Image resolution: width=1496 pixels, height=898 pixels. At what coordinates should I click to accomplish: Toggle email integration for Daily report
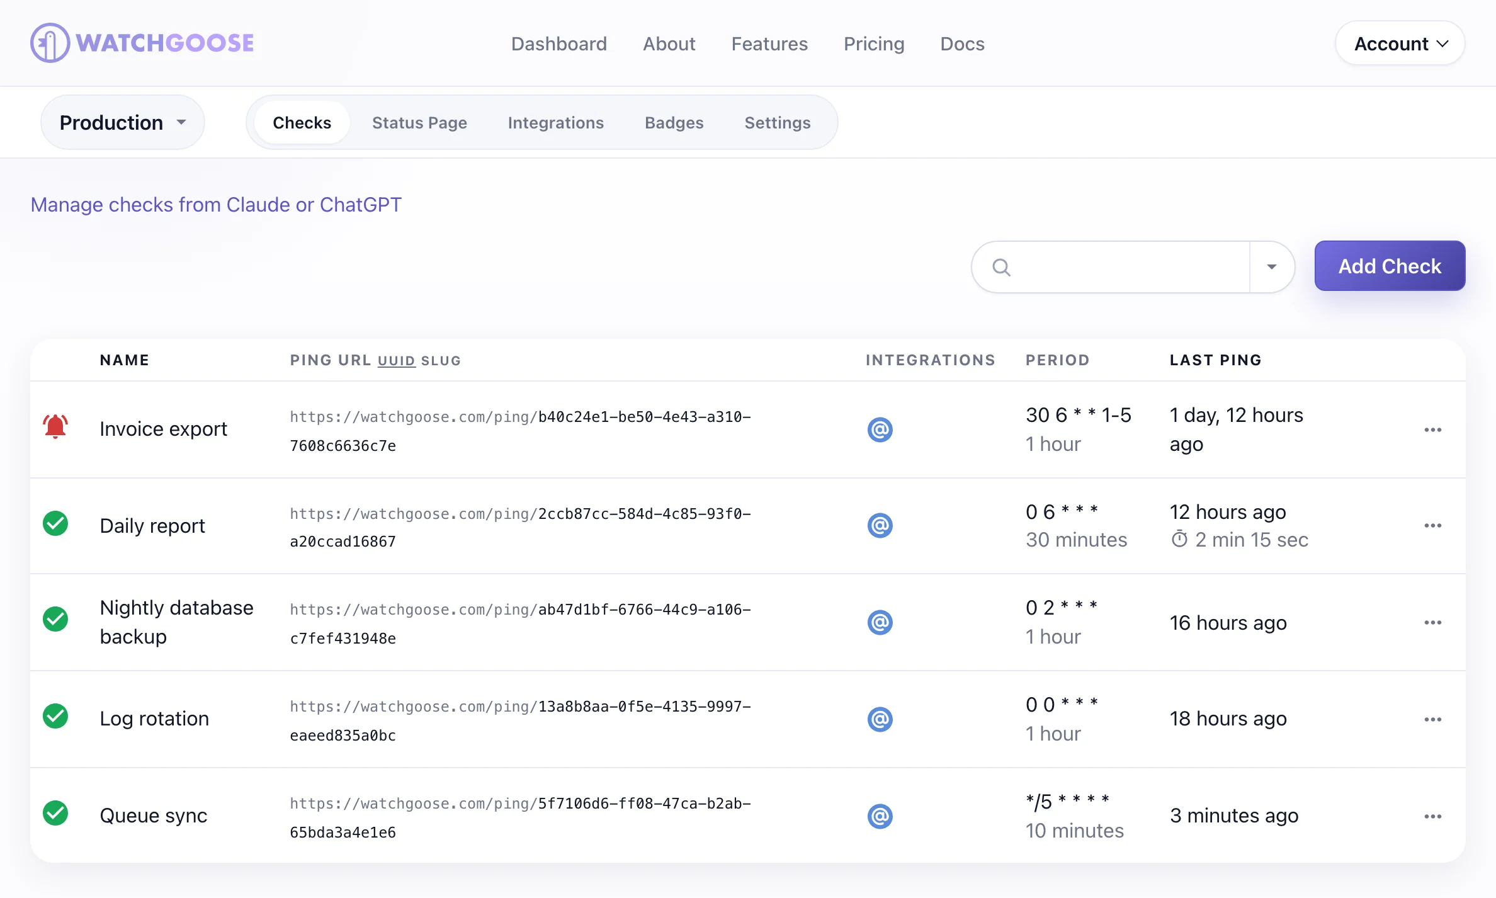880,525
